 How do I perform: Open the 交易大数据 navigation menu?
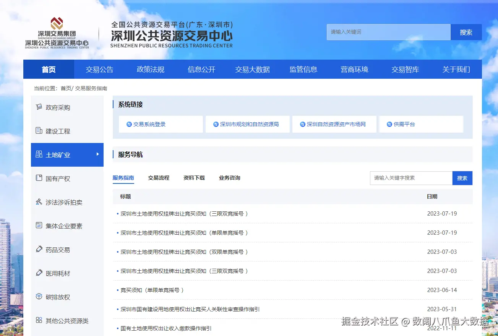pos(252,69)
